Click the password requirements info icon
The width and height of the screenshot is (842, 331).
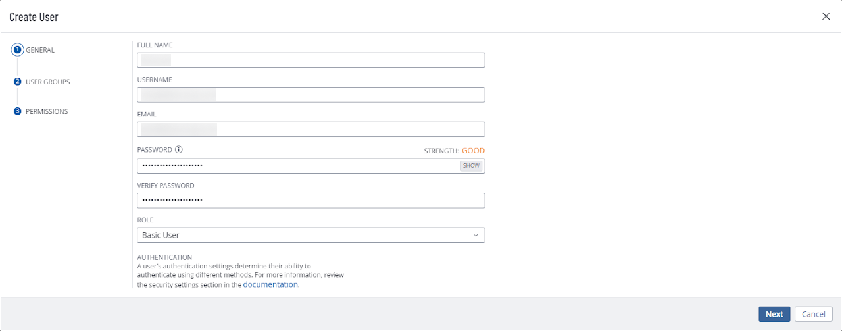pos(179,150)
